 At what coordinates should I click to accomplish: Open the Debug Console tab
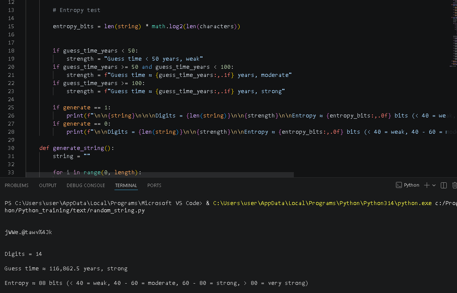(86, 185)
